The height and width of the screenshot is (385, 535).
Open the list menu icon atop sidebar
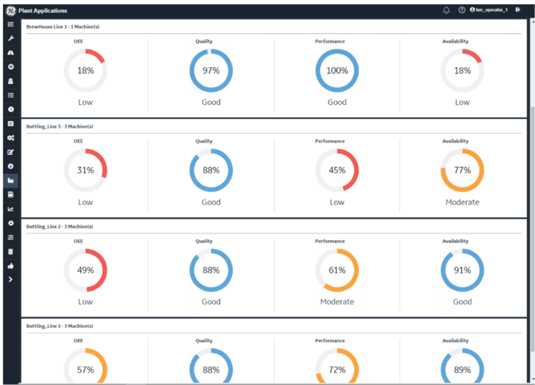[x=11, y=24]
